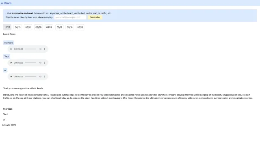Focus the email address input field
This screenshot has height=162, width=260.
(70, 17)
